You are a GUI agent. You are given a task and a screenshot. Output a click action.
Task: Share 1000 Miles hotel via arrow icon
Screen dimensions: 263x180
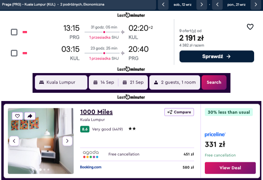[30, 116]
